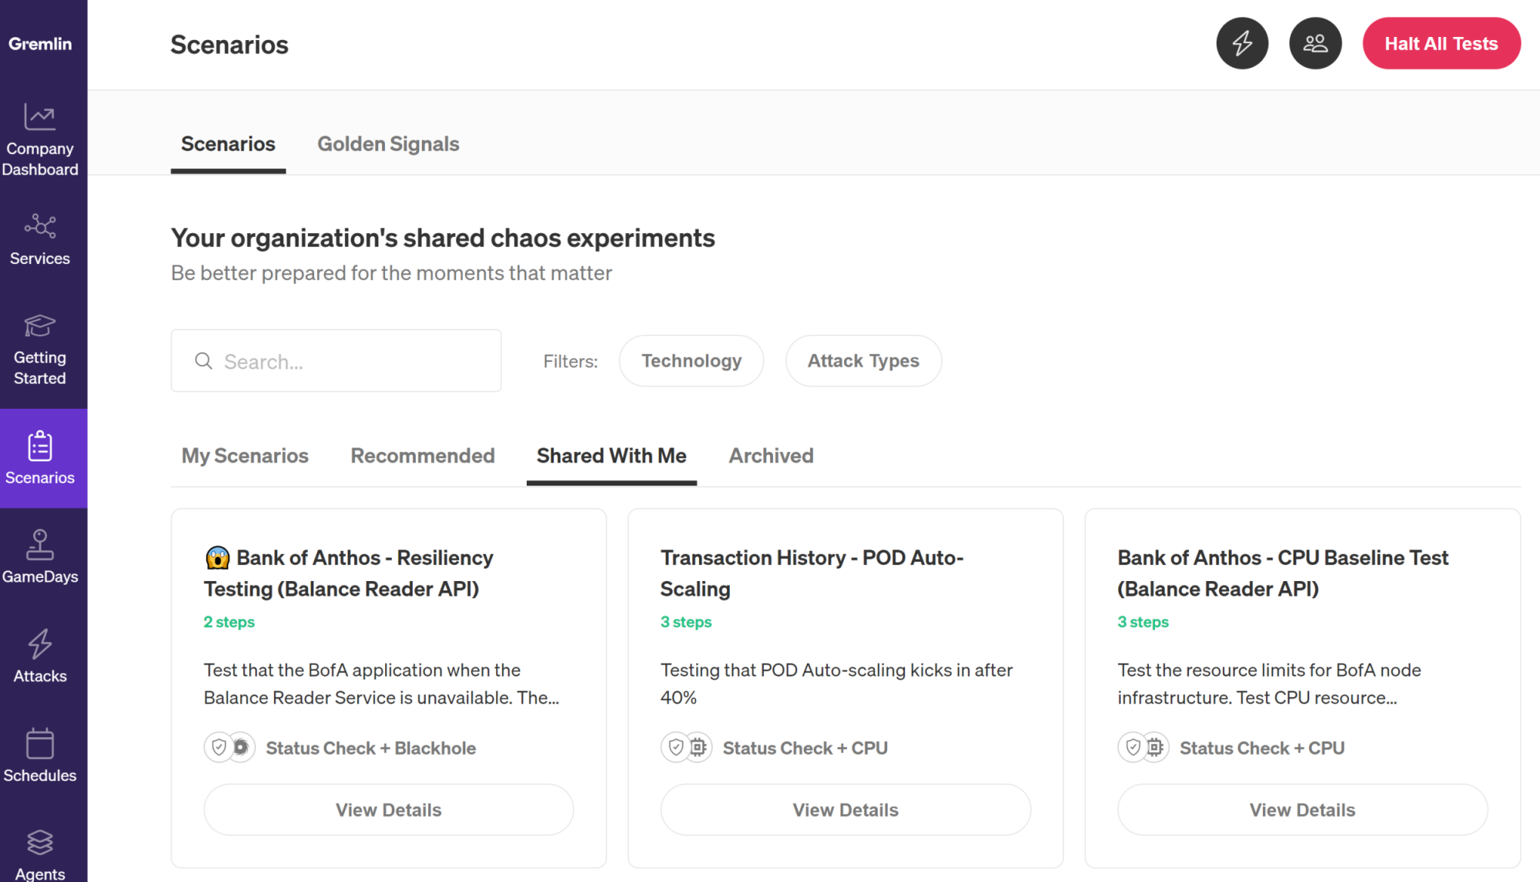Select the Services icon in the sidebar
The height and width of the screenshot is (882, 1540).
(x=40, y=237)
